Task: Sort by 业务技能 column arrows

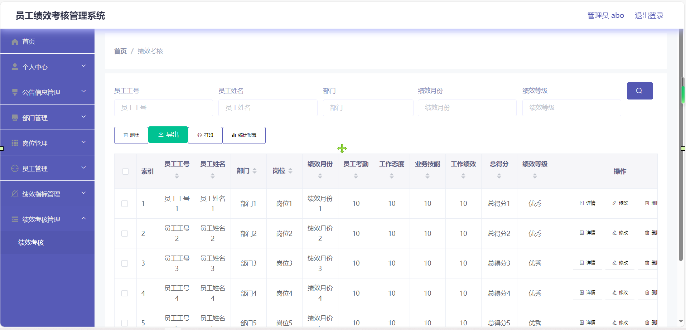Action: (x=427, y=176)
